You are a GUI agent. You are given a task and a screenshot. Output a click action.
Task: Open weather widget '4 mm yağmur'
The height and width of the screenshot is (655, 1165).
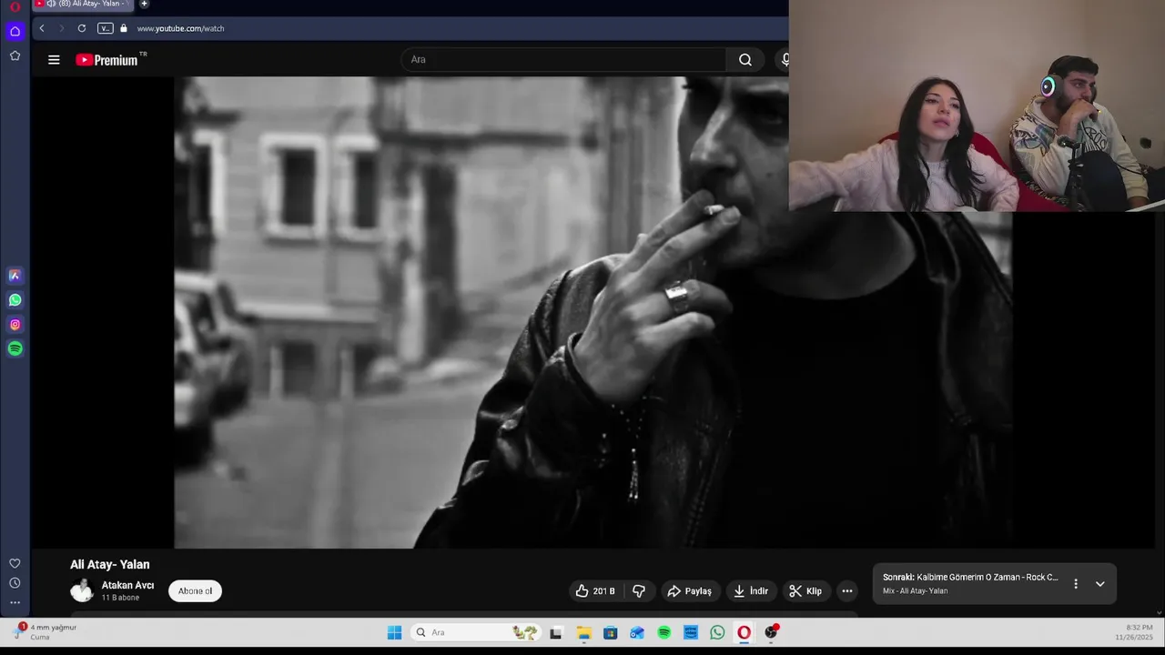click(x=46, y=632)
